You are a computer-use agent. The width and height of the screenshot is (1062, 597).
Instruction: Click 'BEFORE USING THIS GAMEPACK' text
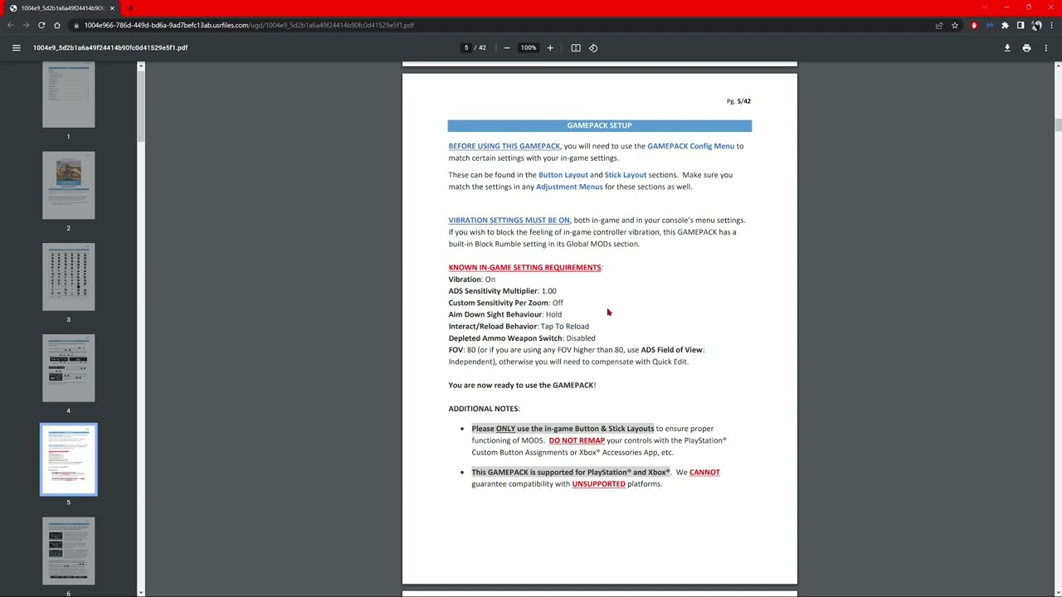tap(504, 146)
